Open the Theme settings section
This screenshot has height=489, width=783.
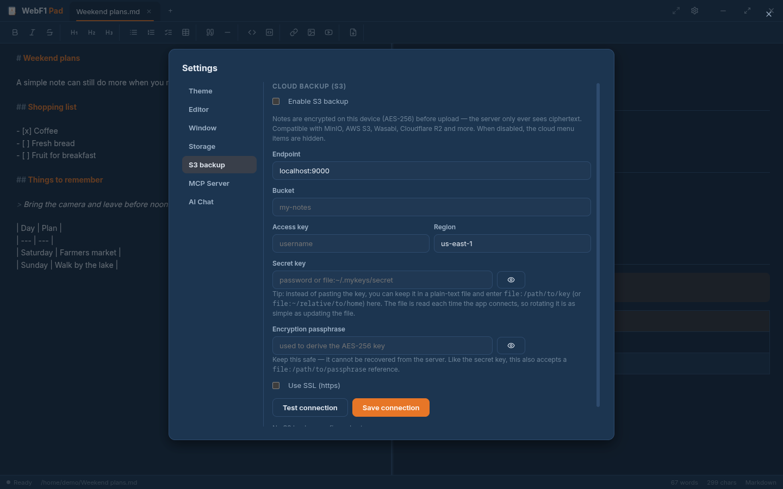tap(219, 91)
